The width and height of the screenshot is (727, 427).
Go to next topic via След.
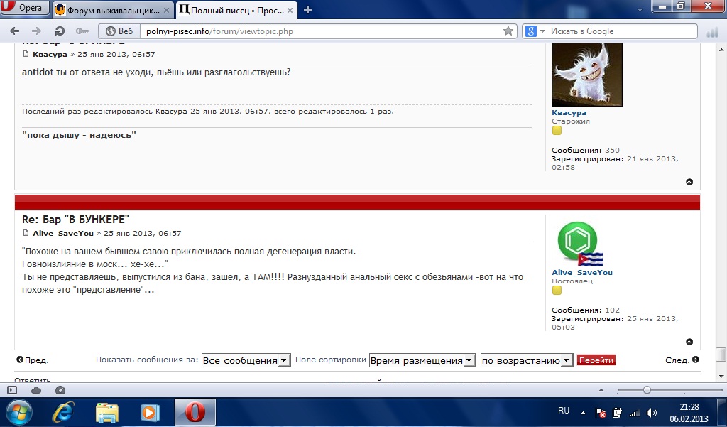coord(682,360)
